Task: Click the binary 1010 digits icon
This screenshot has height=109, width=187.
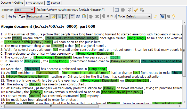Action: (78, 16)
